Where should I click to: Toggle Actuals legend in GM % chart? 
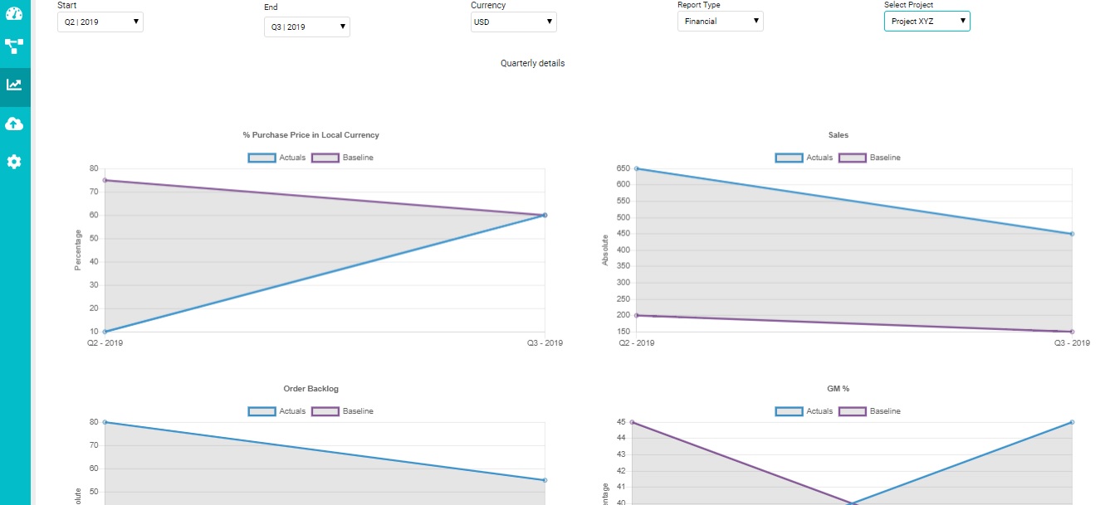pos(804,411)
